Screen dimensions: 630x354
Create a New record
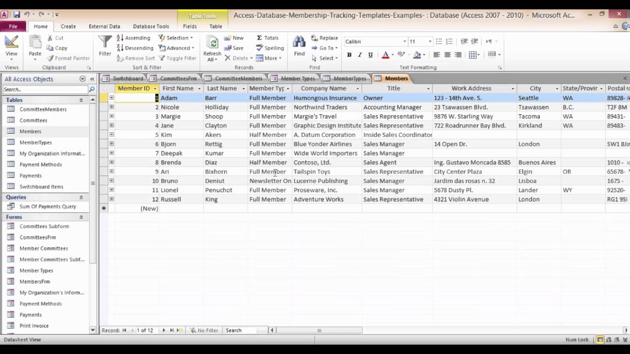(x=234, y=38)
